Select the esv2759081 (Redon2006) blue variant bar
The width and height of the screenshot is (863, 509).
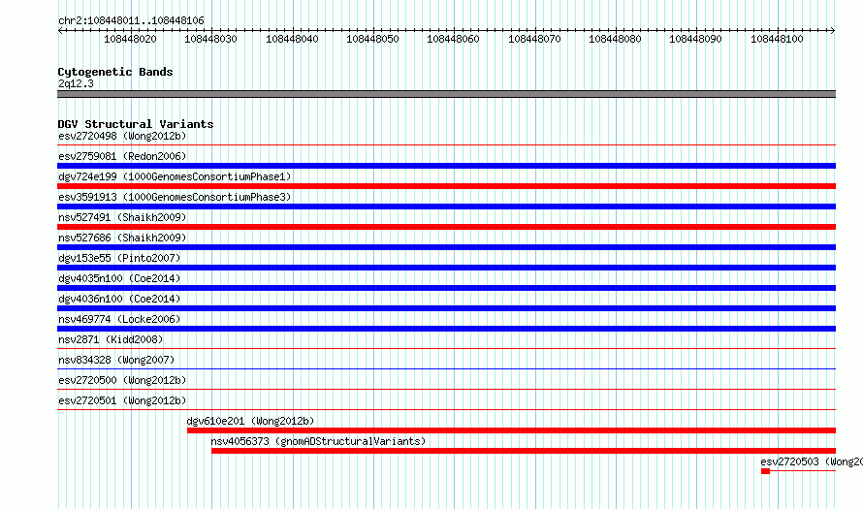pyautogui.click(x=446, y=166)
